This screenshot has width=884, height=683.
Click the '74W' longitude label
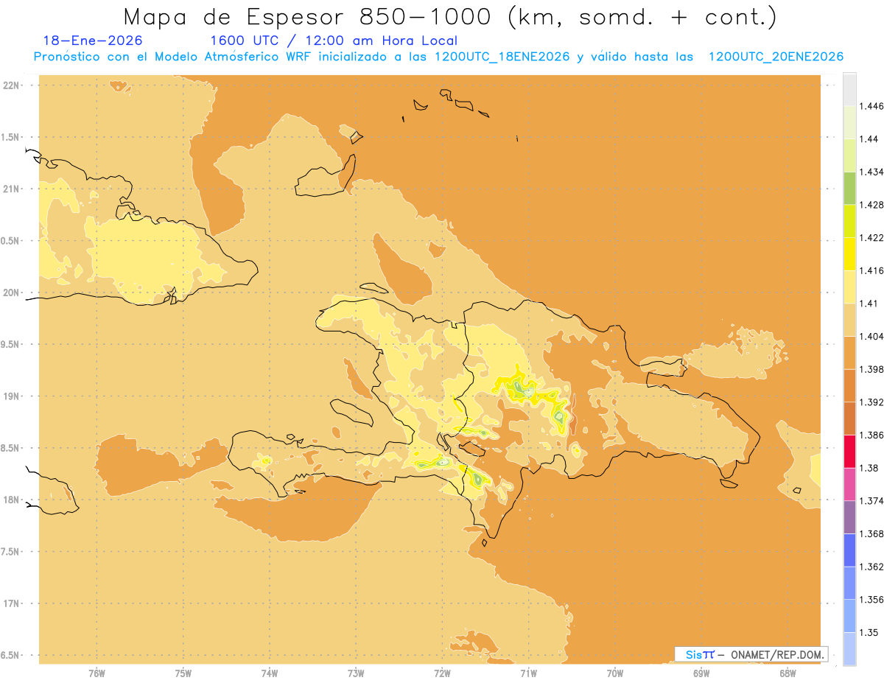point(269,673)
